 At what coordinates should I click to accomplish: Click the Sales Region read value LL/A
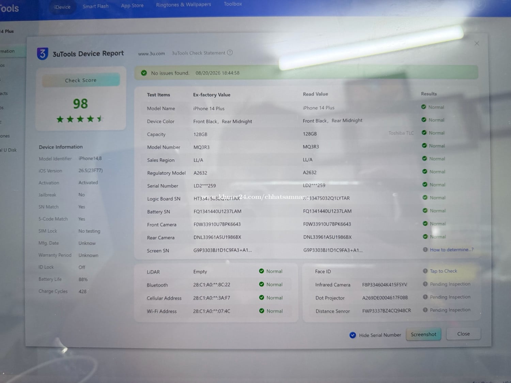pos(308,160)
